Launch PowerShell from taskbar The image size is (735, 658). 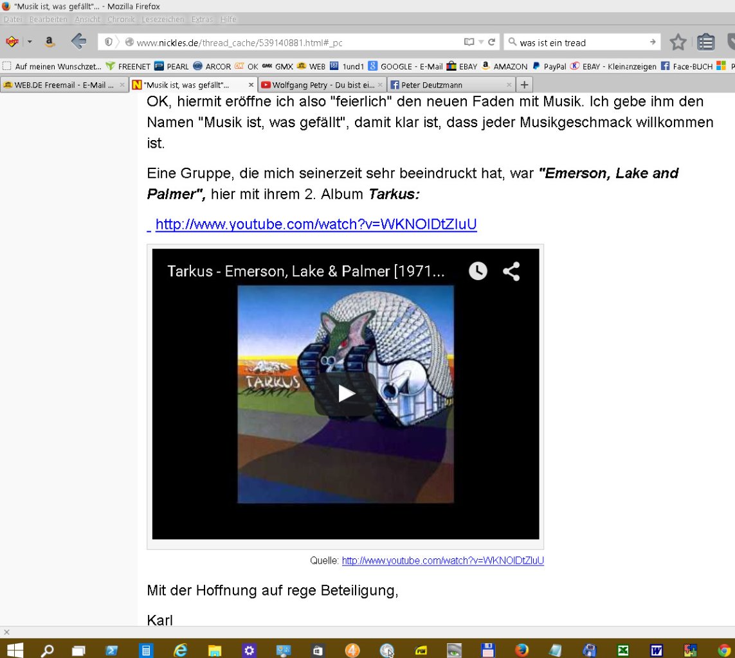[111, 650]
